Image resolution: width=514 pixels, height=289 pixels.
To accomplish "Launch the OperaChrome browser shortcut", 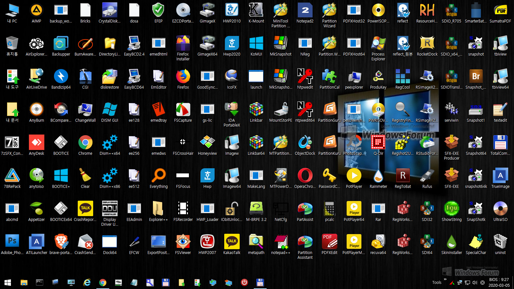I will pos(305,179).
